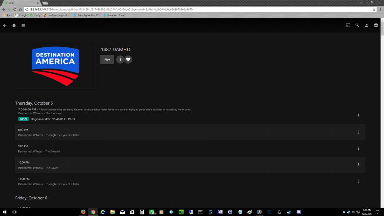Open the Mail app on the taskbar
The image size is (384, 216).
point(122,212)
